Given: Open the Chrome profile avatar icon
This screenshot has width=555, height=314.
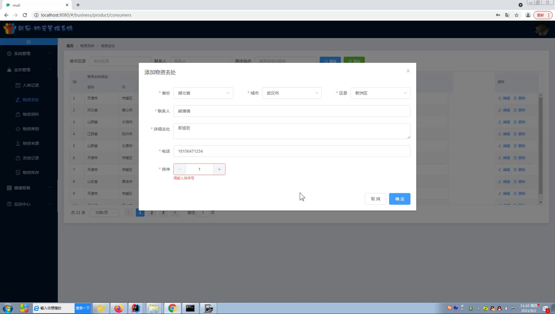Looking at the screenshot, I should point(528,15).
